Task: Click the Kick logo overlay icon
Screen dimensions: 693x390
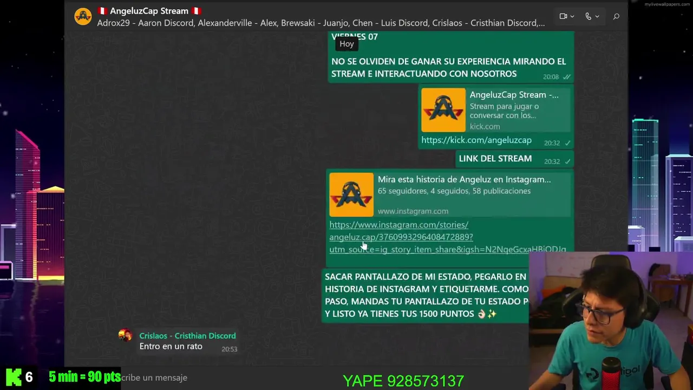Action: 14,376
